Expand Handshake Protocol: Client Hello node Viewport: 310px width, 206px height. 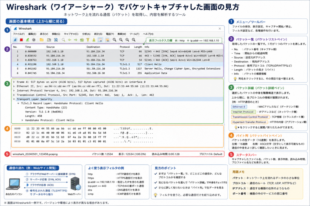click(22, 120)
